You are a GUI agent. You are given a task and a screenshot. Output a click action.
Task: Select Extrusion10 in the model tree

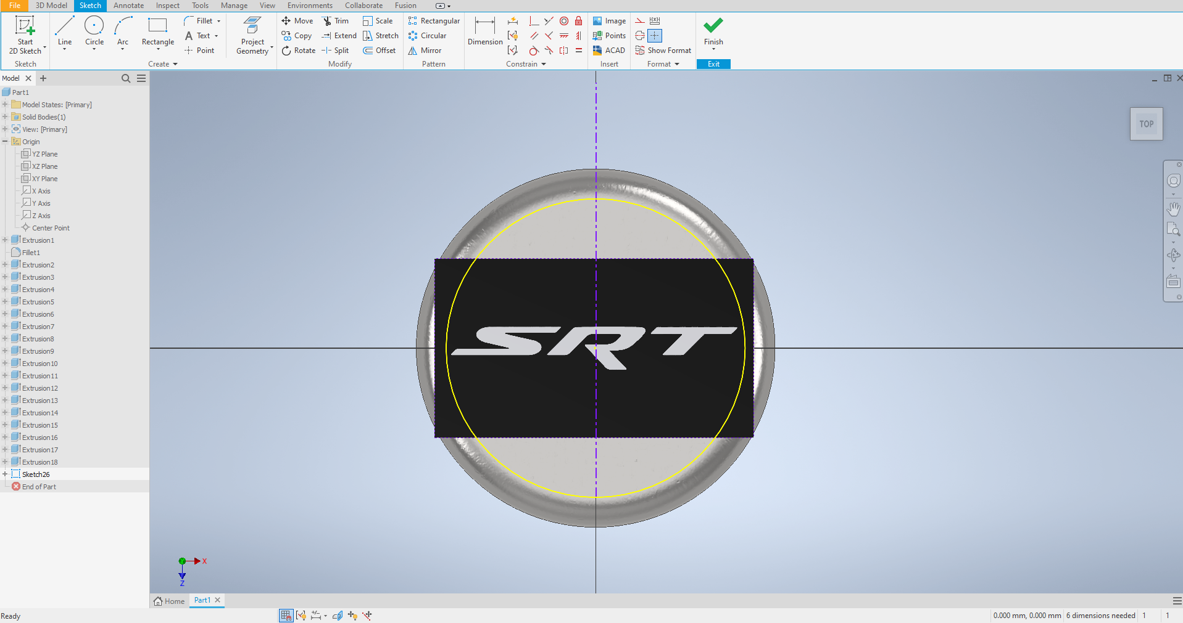(x=35, y=364)
